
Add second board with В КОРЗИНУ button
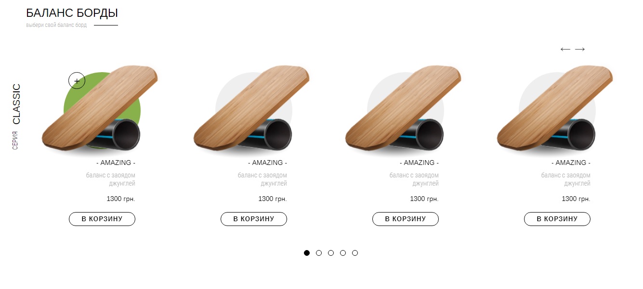254,219
